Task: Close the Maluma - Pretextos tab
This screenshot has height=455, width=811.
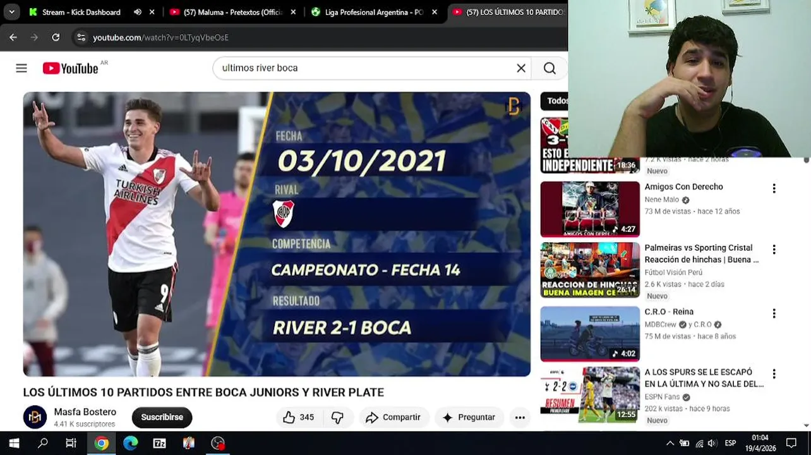Action: [x=293, y=12]
